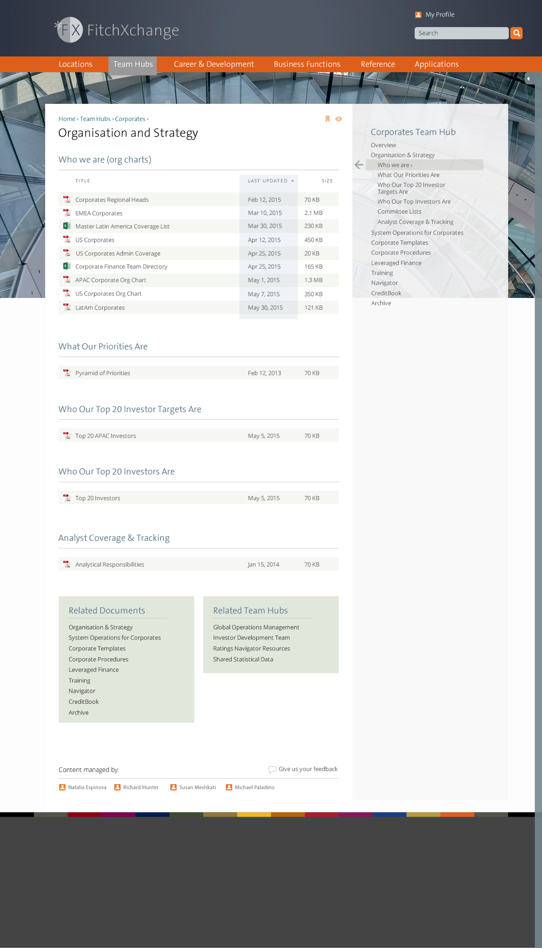The height and width of the screenshot is (948, 542).
Task: Open Archive under Related Documents
Action: coord(78,712)
